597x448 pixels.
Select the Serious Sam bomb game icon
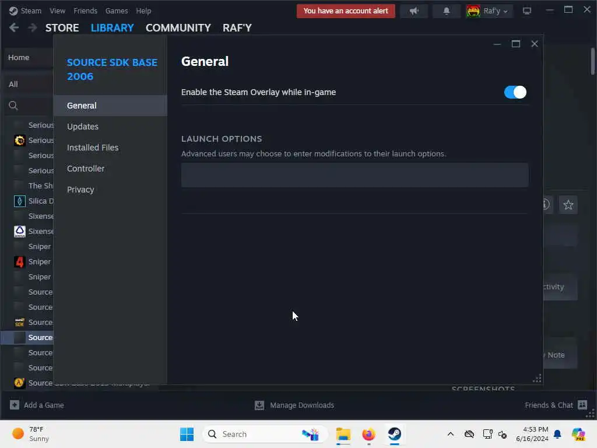click(x=19, y=140)
